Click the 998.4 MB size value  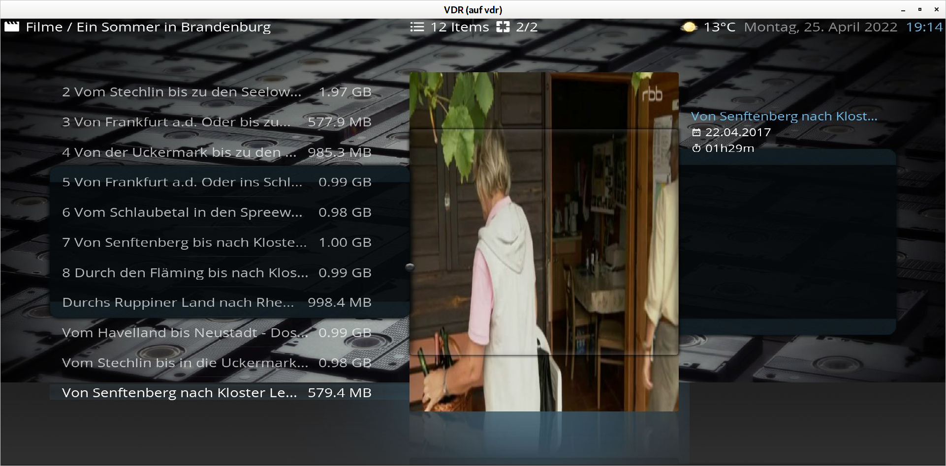tap(340, 302)
